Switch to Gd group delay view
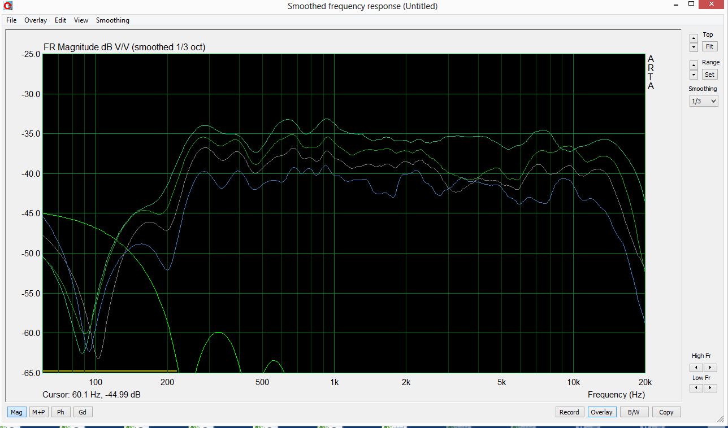The width and height of the screenshot is (728, 428). [83, 412]
